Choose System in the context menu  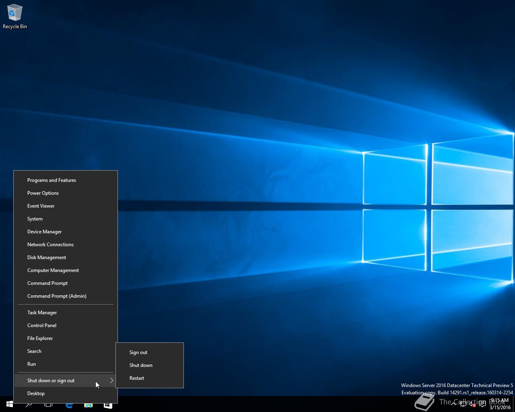pos(66,219)
